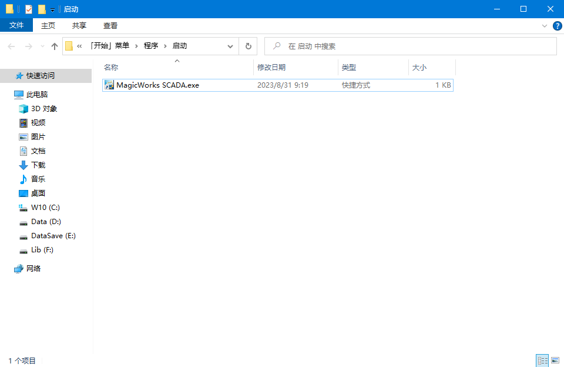Expand the ribbon with the chevron
564x367 pixels.
(544, 26)
